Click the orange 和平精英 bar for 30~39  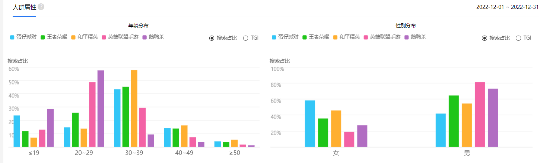[134, 109]
